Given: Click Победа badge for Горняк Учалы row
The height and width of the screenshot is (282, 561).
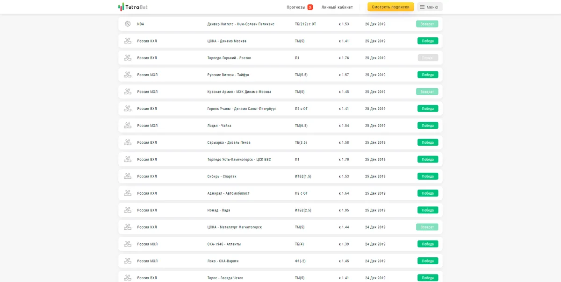Looking at the screenshot, I should [428, 108].
